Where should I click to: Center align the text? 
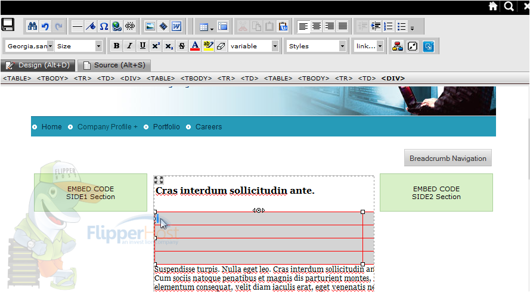317,26
